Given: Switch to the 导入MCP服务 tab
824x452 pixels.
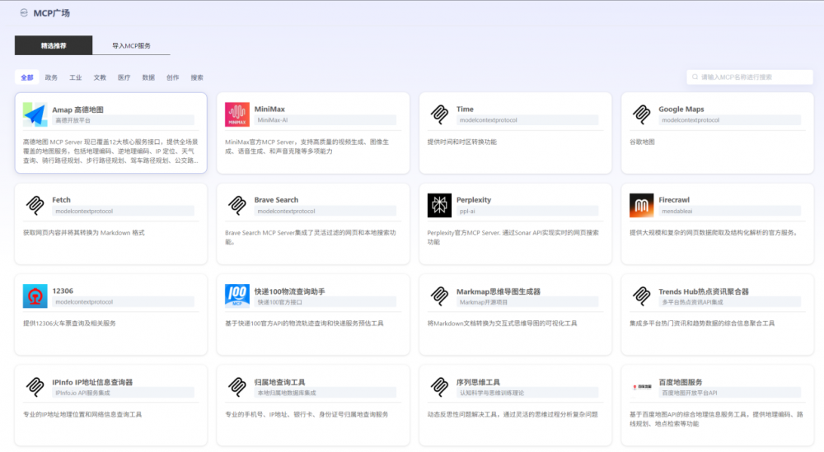Looking at the screenshot, I should pyautogui.click(x=131, y=45).
